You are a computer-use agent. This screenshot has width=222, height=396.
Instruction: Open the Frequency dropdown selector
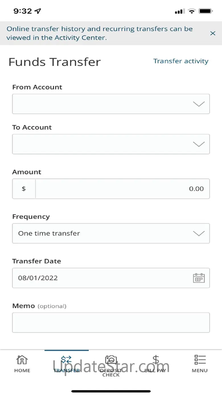point(111,233)
